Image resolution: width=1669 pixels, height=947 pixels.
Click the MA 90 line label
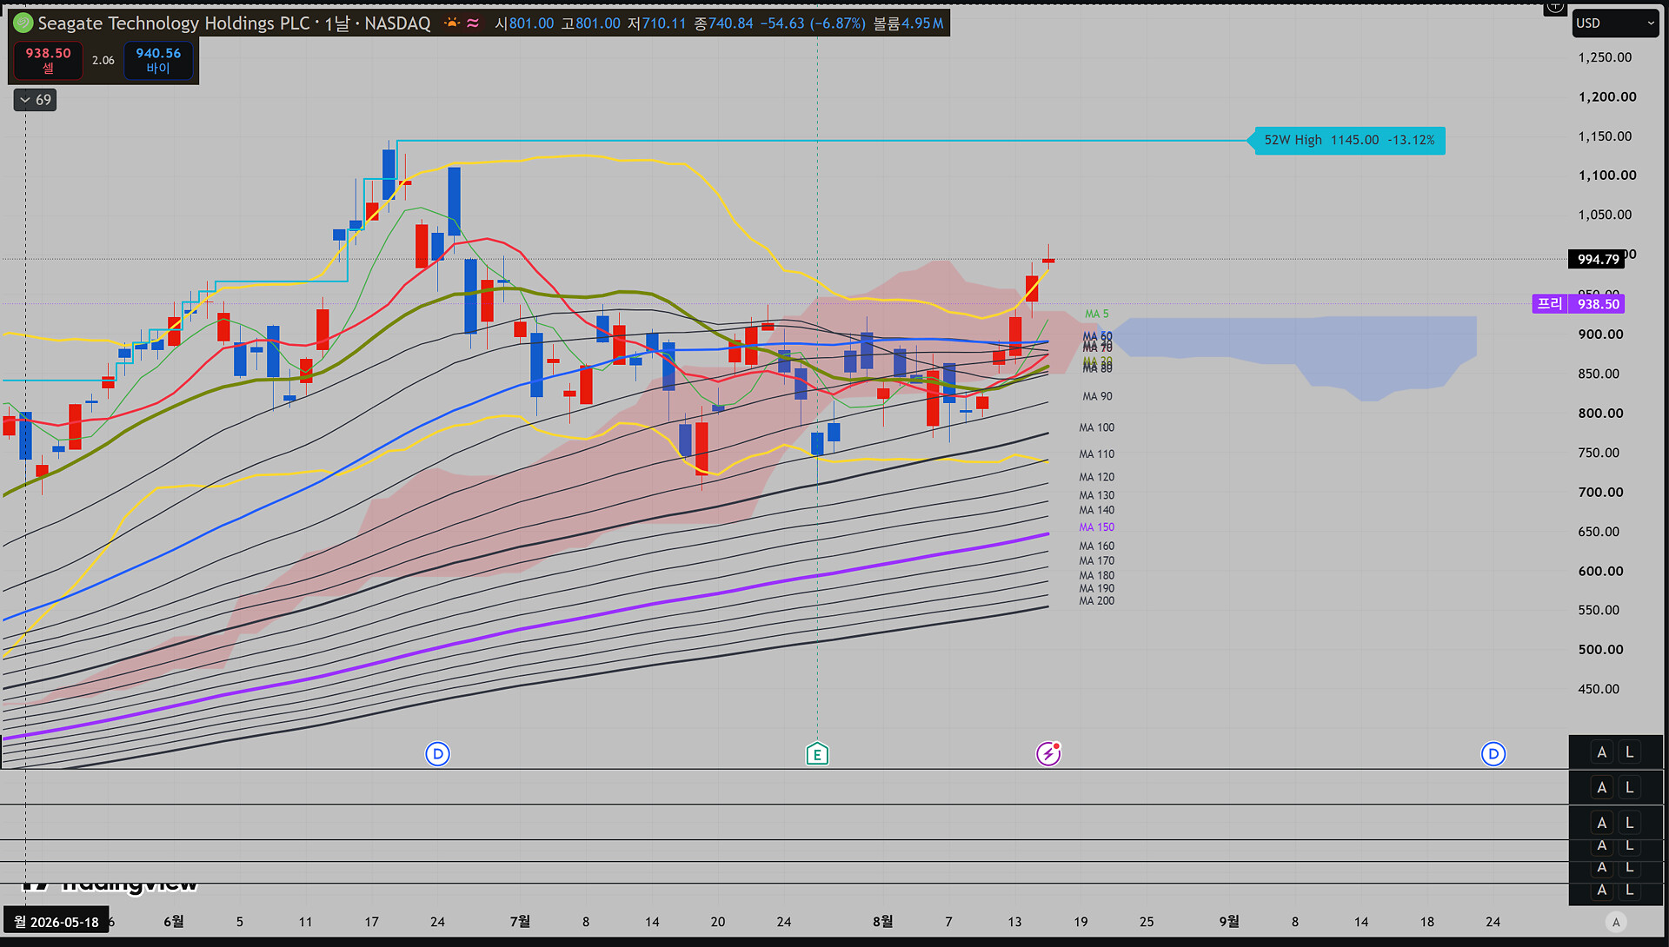pos(1097,397)
